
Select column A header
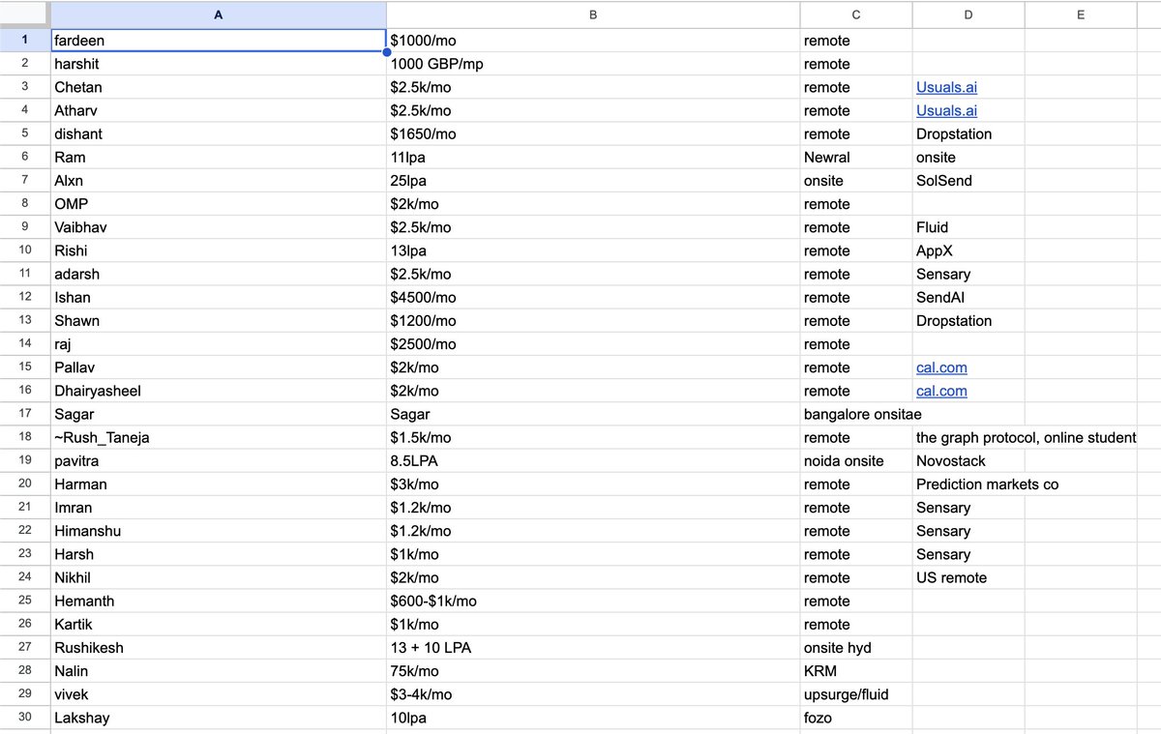tap(218, 15)
